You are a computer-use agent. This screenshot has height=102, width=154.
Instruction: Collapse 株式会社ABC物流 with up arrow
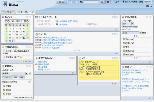click(x=30, y=82)
